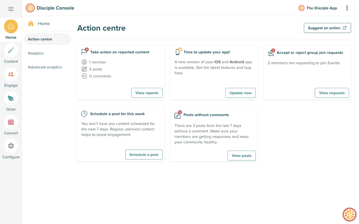Click 'Posts without comments' title

[x=206, y=115]
